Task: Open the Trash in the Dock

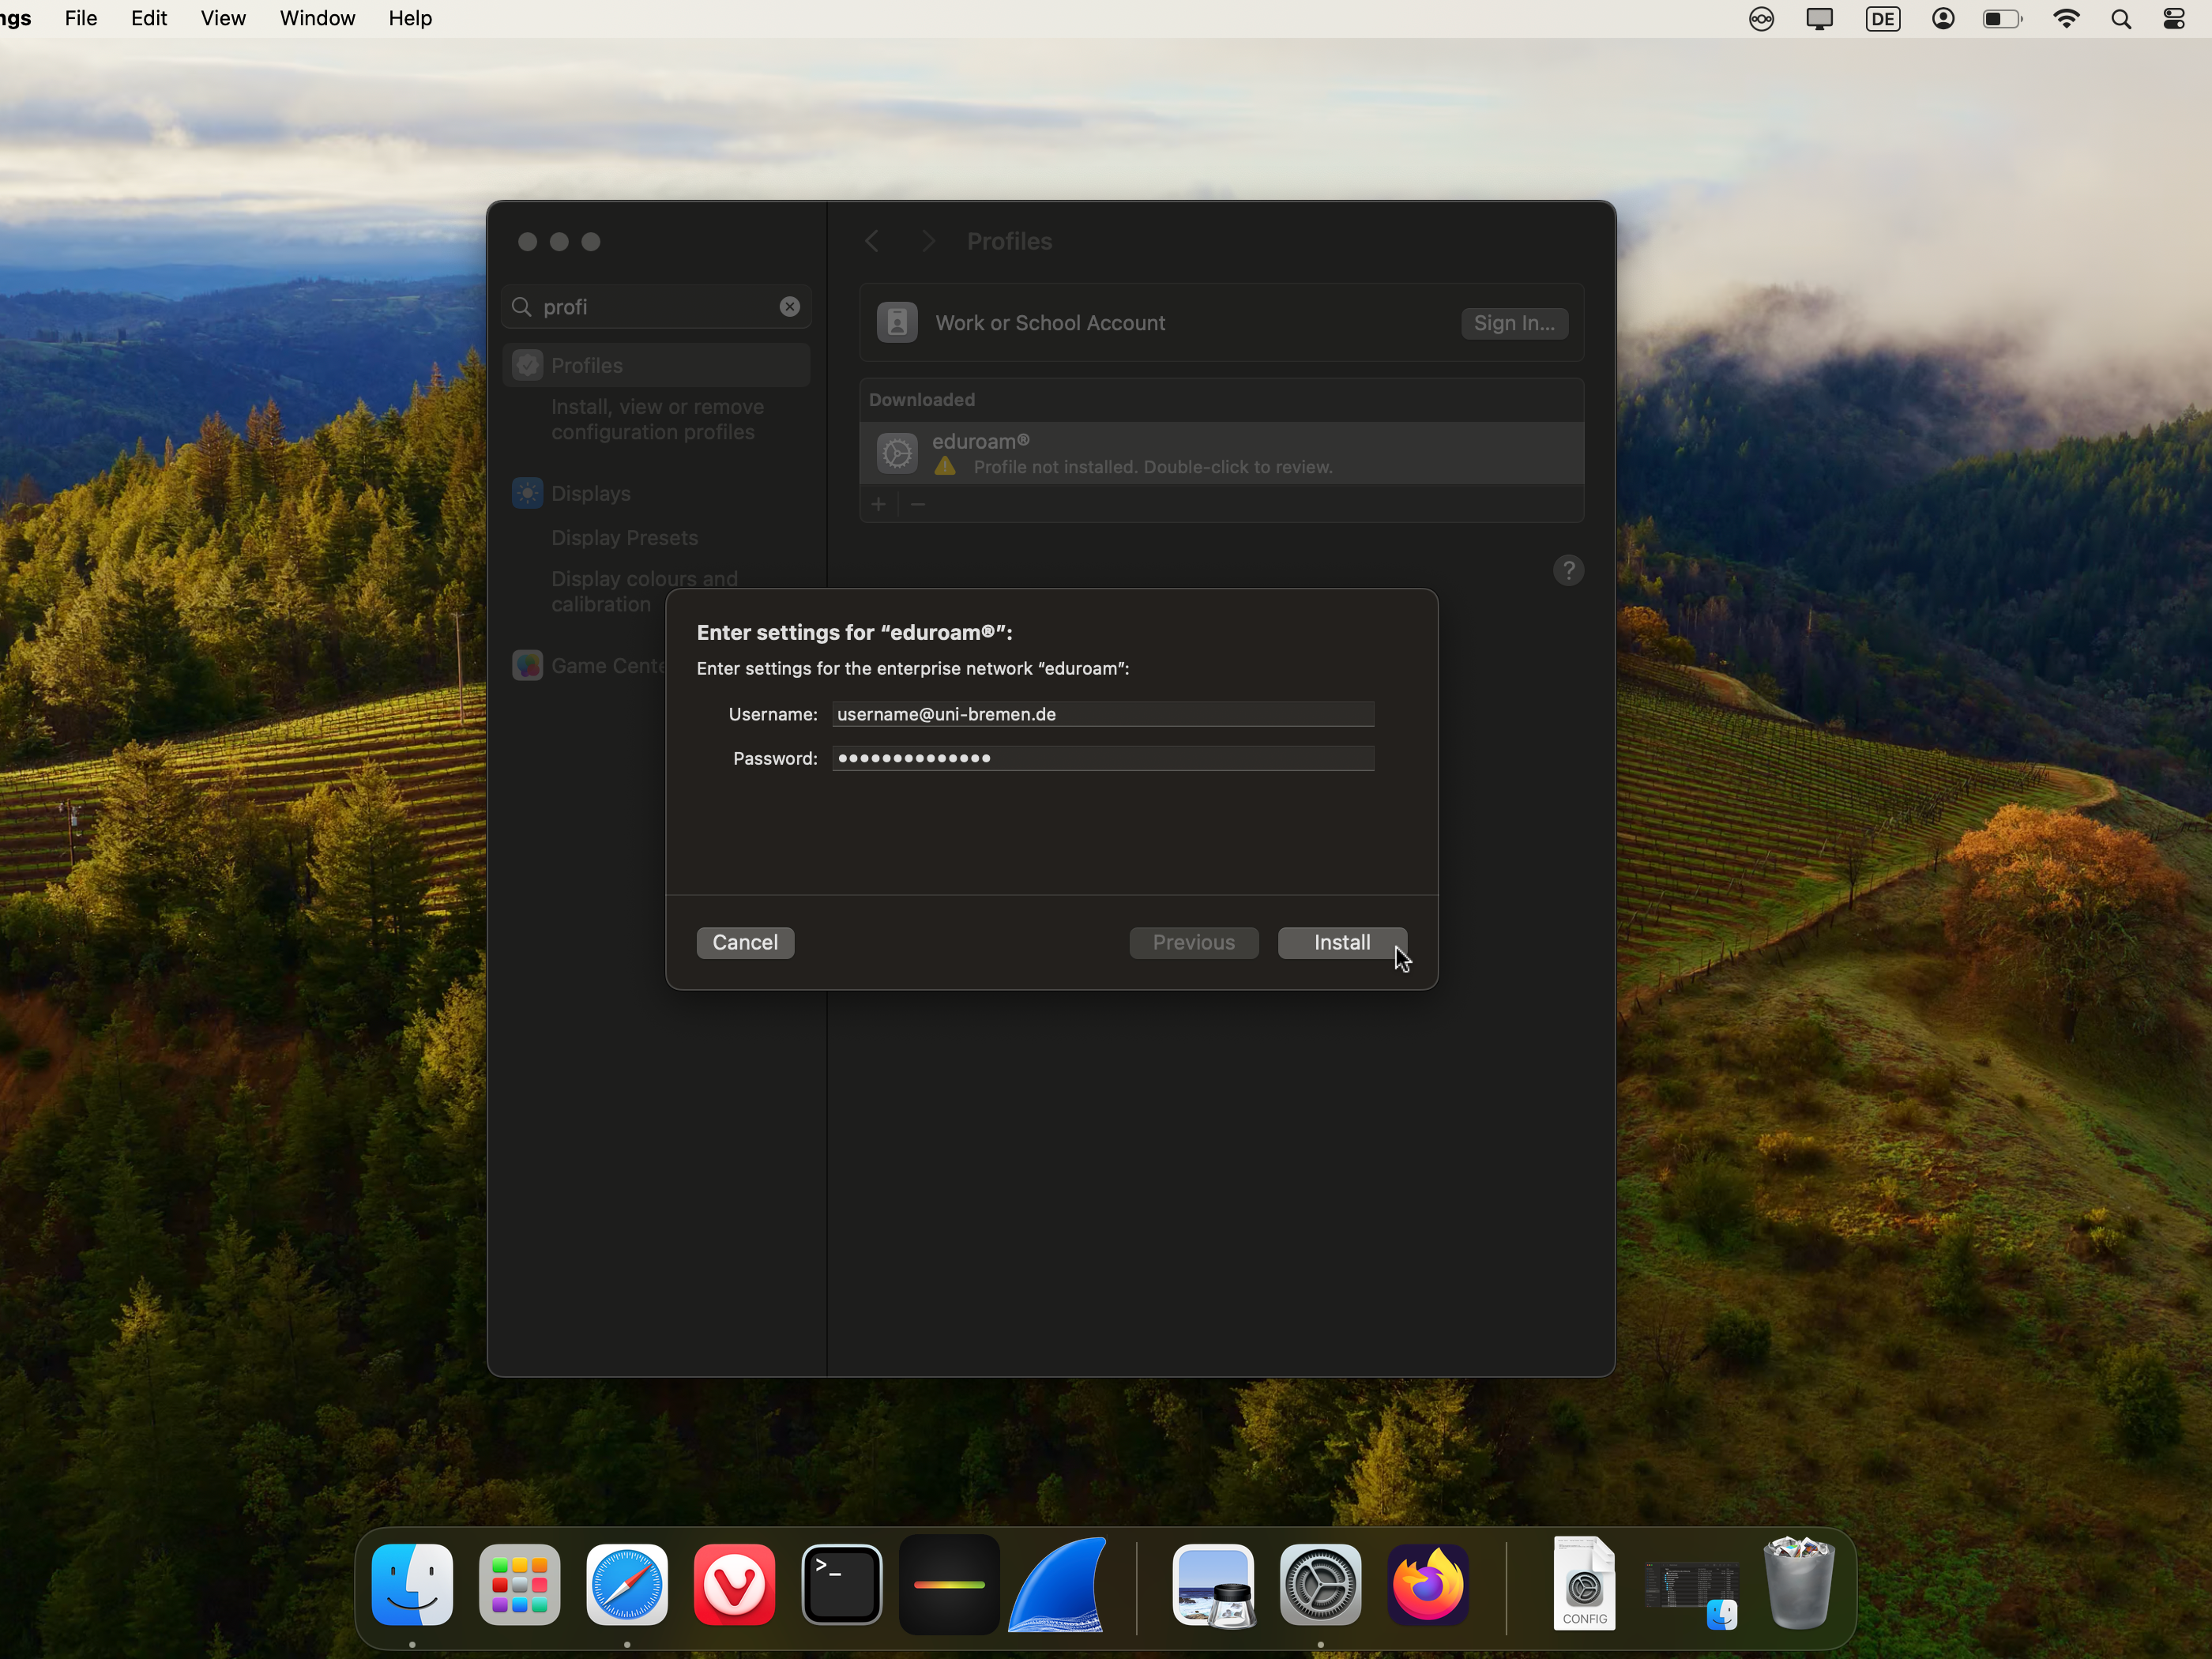Action: point(1798,1584)
